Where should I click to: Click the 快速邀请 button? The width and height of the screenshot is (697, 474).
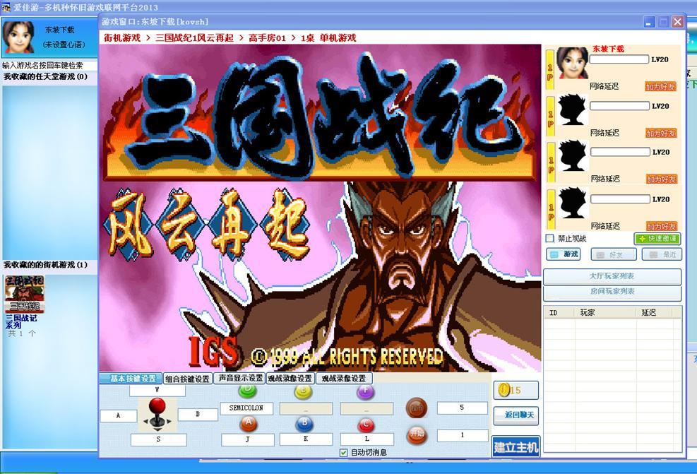pyautogui.click(x=657, y=238)
